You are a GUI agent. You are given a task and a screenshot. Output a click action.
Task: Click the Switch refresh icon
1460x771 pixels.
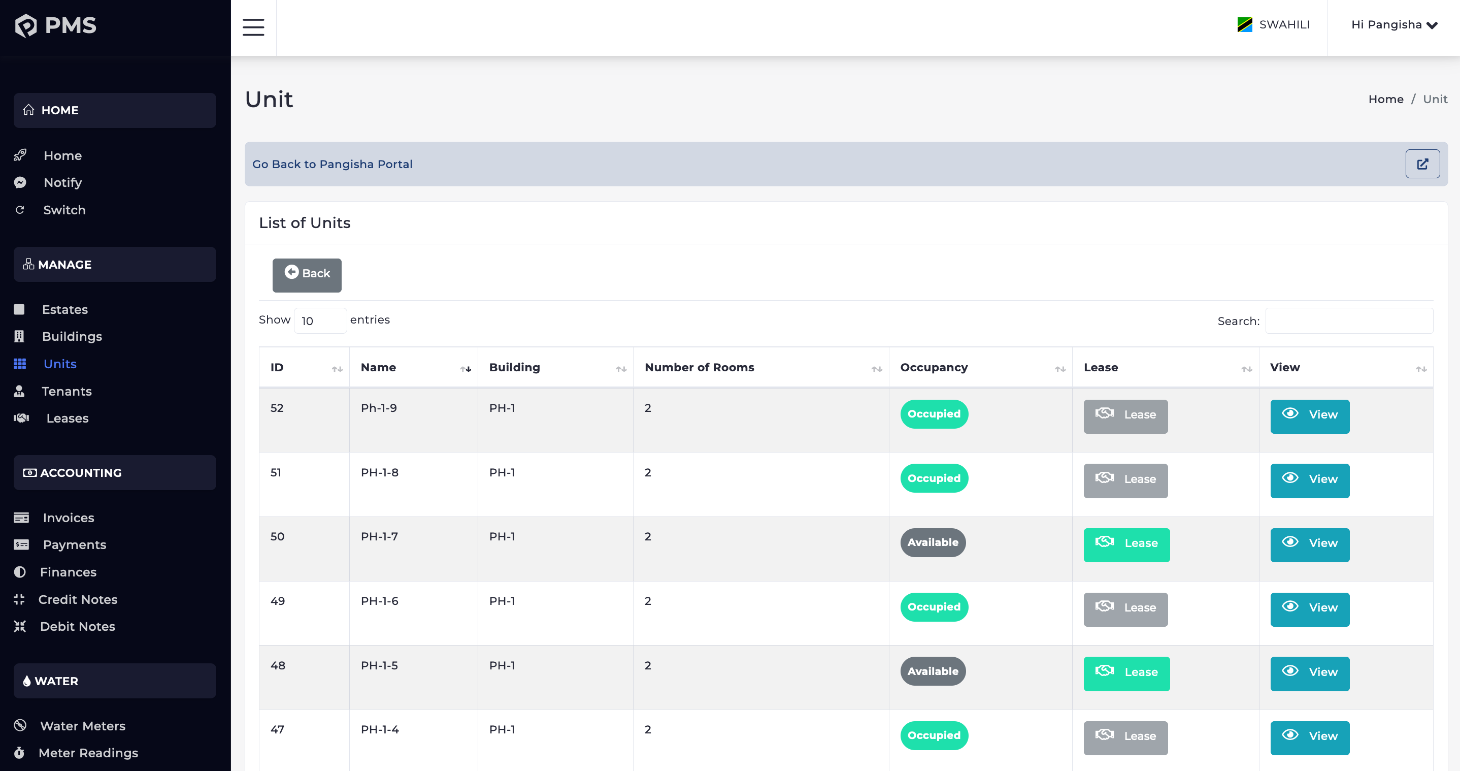point(20,210)
